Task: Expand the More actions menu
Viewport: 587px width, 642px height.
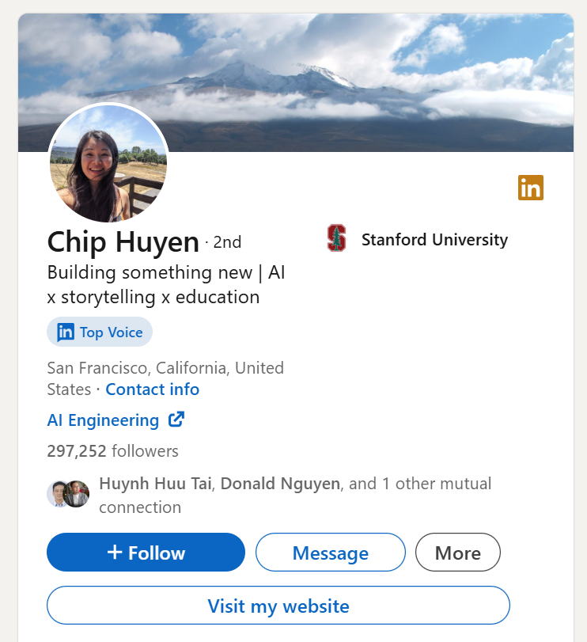Action: pyautogui.click(x=457, y=553)
